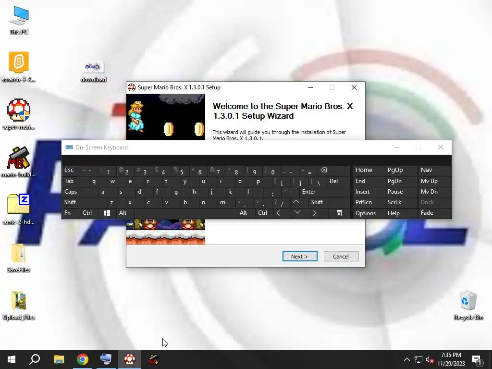This screenshot has height=369, width=492.
Task: Click Next in the setup wizard
Action: pyautogui.click(x=300, y=257)
